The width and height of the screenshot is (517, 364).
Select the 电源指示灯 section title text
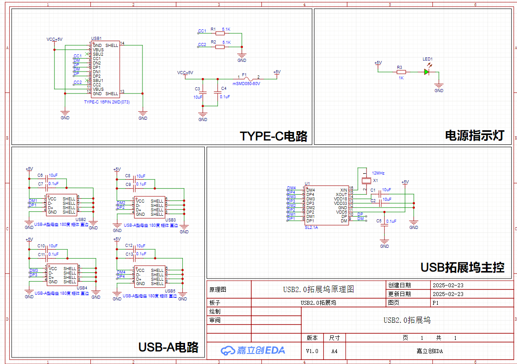point(474,136)
